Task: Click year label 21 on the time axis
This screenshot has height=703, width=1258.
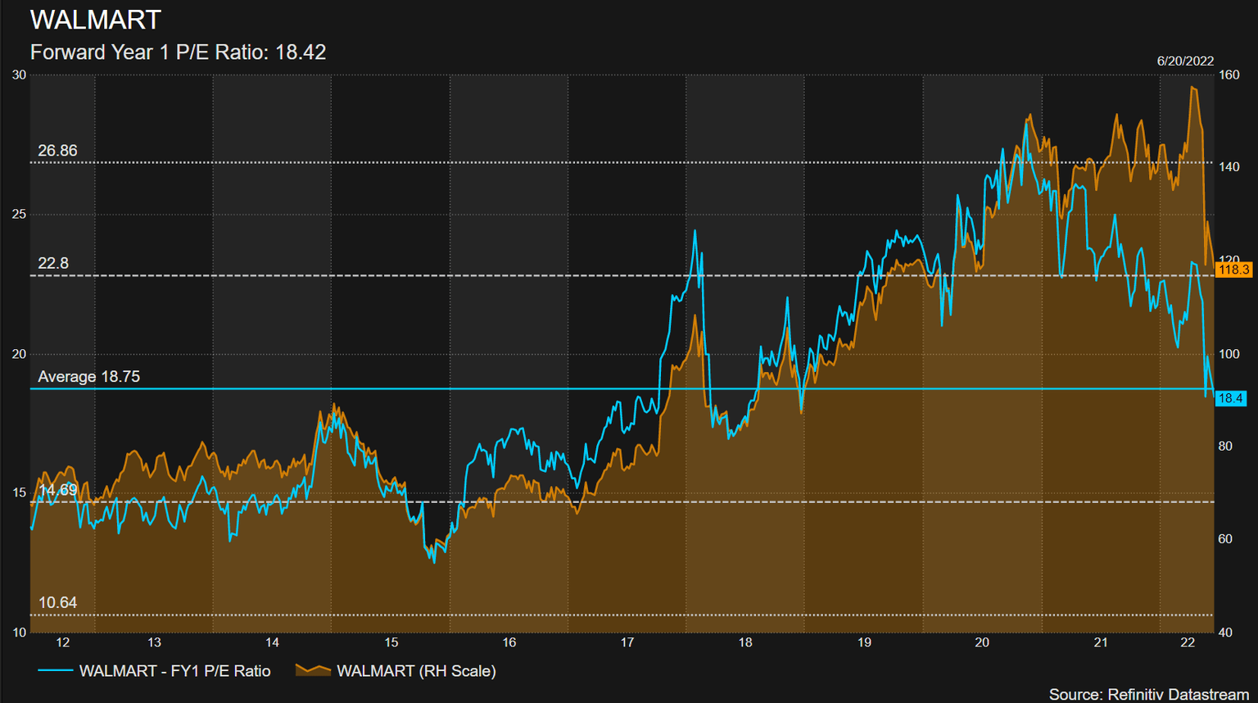Action: coord(1101,642)
